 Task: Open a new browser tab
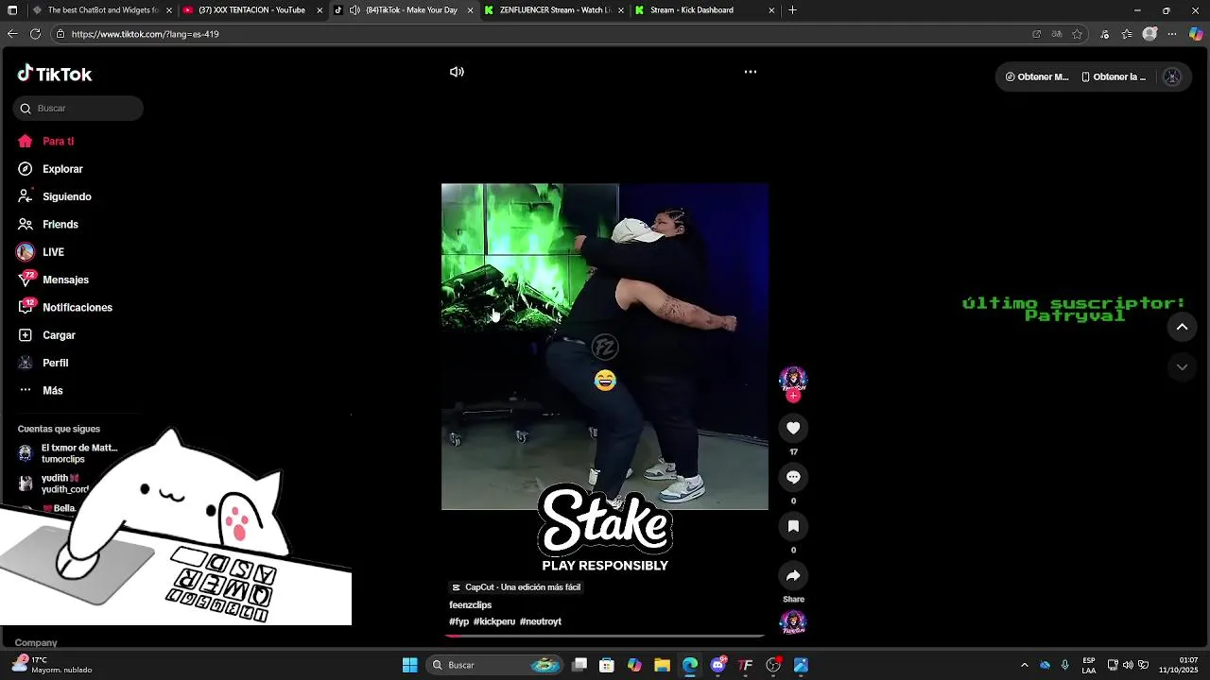click(x=792, y=10)
